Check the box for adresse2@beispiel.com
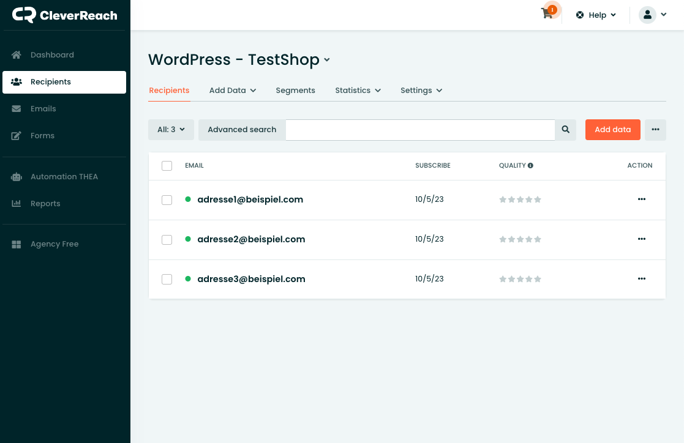Image resolution: width=684 pixels, height=443 pixels. [x=167, y=240]
